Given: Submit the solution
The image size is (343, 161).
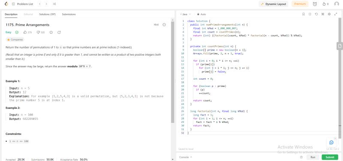Looking at the screenshot, I should [x=330, y=157].
